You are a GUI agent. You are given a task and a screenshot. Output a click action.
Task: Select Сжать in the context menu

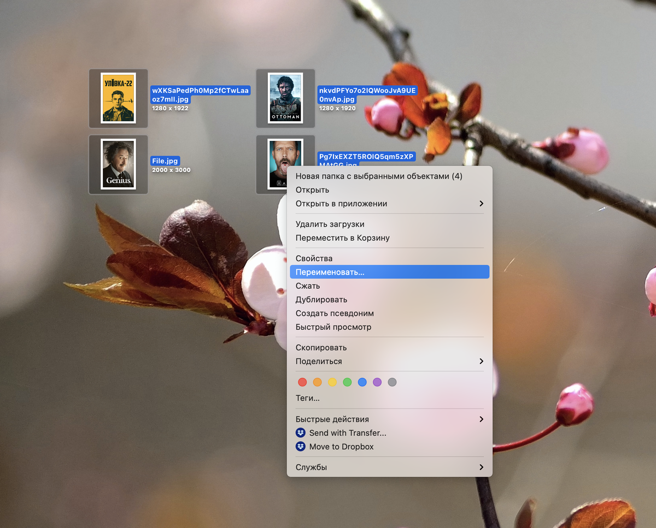click(390, 286)
